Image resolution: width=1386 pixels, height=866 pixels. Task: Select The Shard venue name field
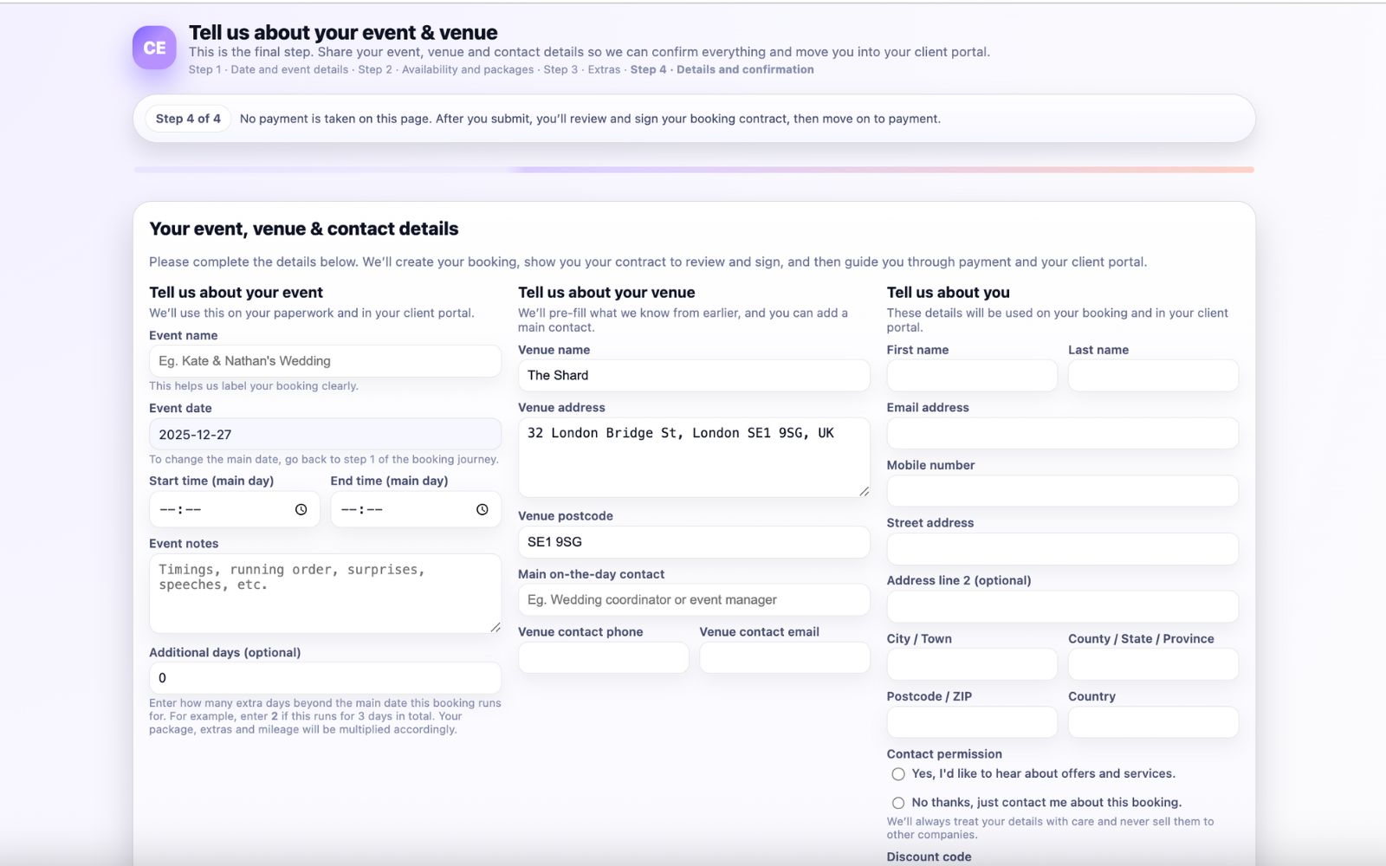click(693, 375)
